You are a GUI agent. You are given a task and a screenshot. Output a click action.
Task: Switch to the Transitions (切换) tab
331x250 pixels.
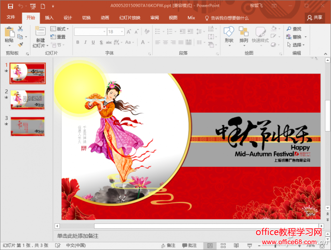tap(86, 18)
